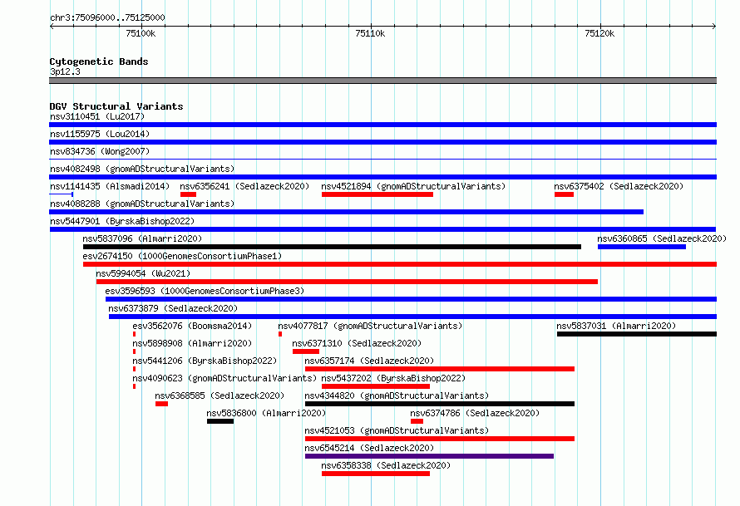Click nsv6358338 (Sedlazeck2020) label
Image resolution: width=740 pixels, height=506 pixels.
(x=386, y=465)
